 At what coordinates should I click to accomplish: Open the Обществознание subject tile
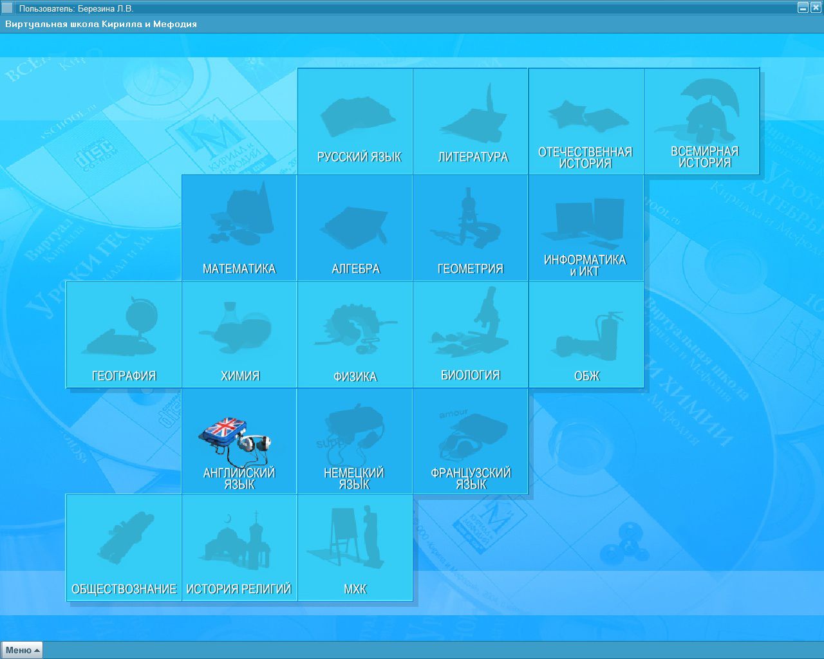pyautogui.click(x=124, y=548)
